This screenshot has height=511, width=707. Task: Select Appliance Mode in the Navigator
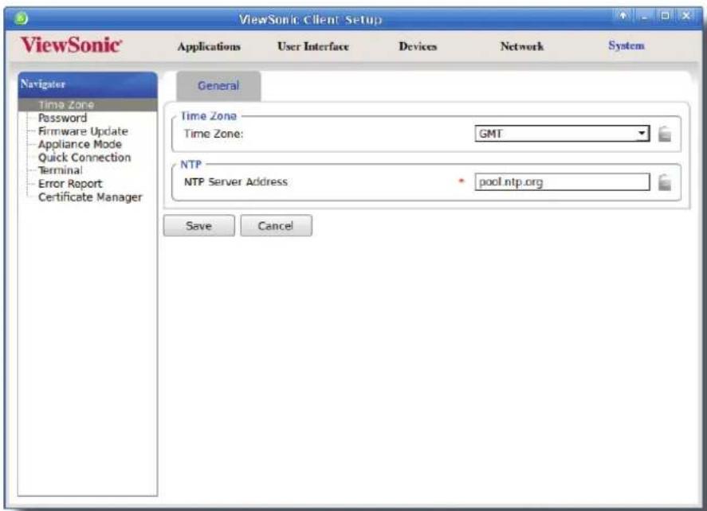click(80, 145)
